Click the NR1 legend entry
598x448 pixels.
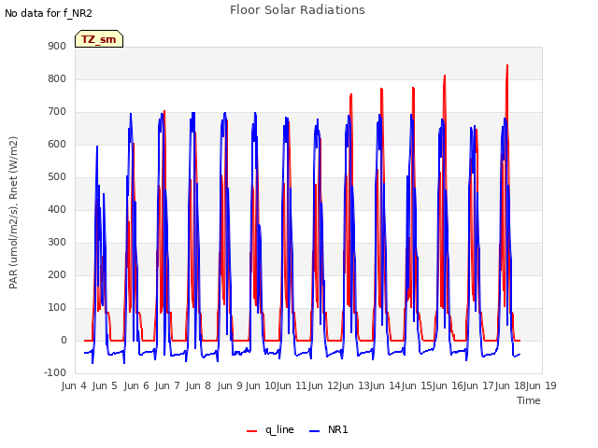(x=329, y=429)
